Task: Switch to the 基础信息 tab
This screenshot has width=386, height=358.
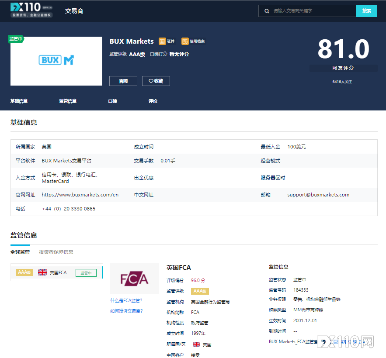Action: tap(19, 101)
